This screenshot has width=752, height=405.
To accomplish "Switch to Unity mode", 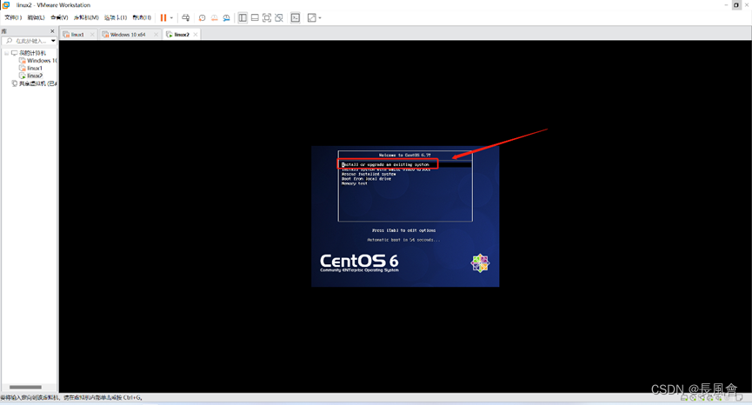I will [279, 17].
